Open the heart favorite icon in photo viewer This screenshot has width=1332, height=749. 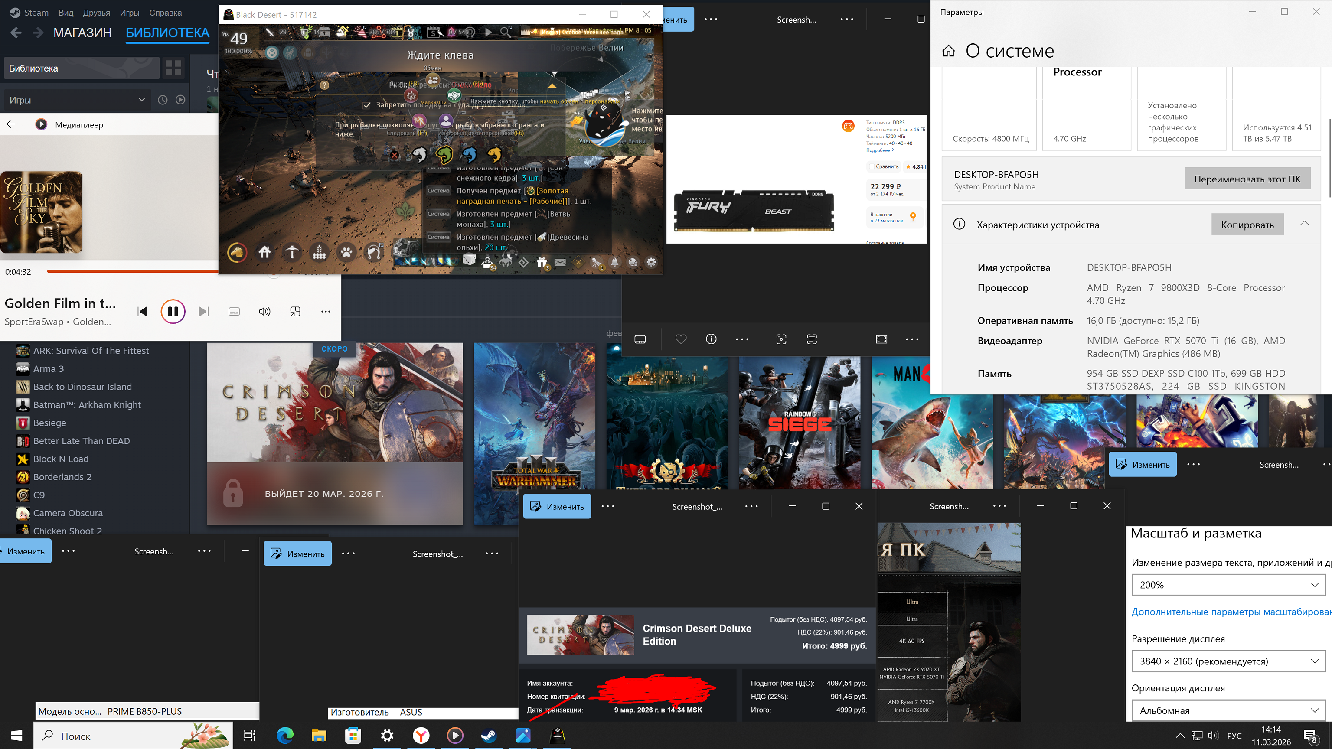coord(680,339)
